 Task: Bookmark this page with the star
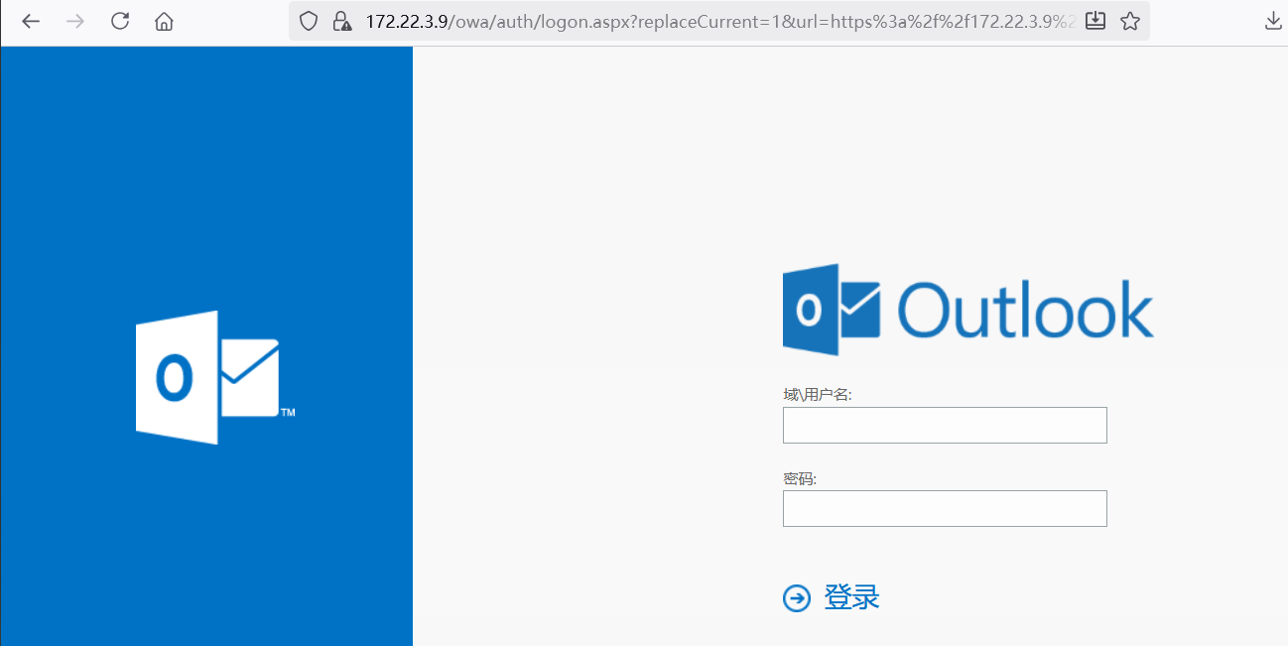(x=1130, y=21)
